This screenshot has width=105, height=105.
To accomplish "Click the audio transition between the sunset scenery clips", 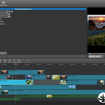I will (x=49, y=96).
